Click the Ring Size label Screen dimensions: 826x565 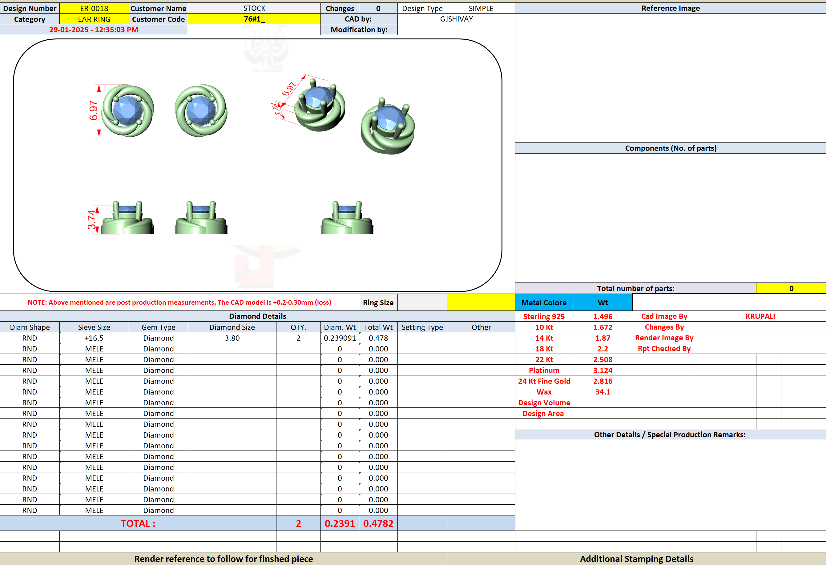378,303
